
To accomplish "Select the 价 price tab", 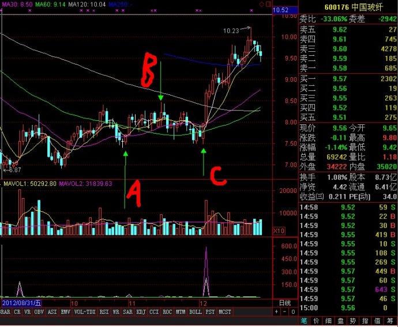I will click(x=316, y=321).
